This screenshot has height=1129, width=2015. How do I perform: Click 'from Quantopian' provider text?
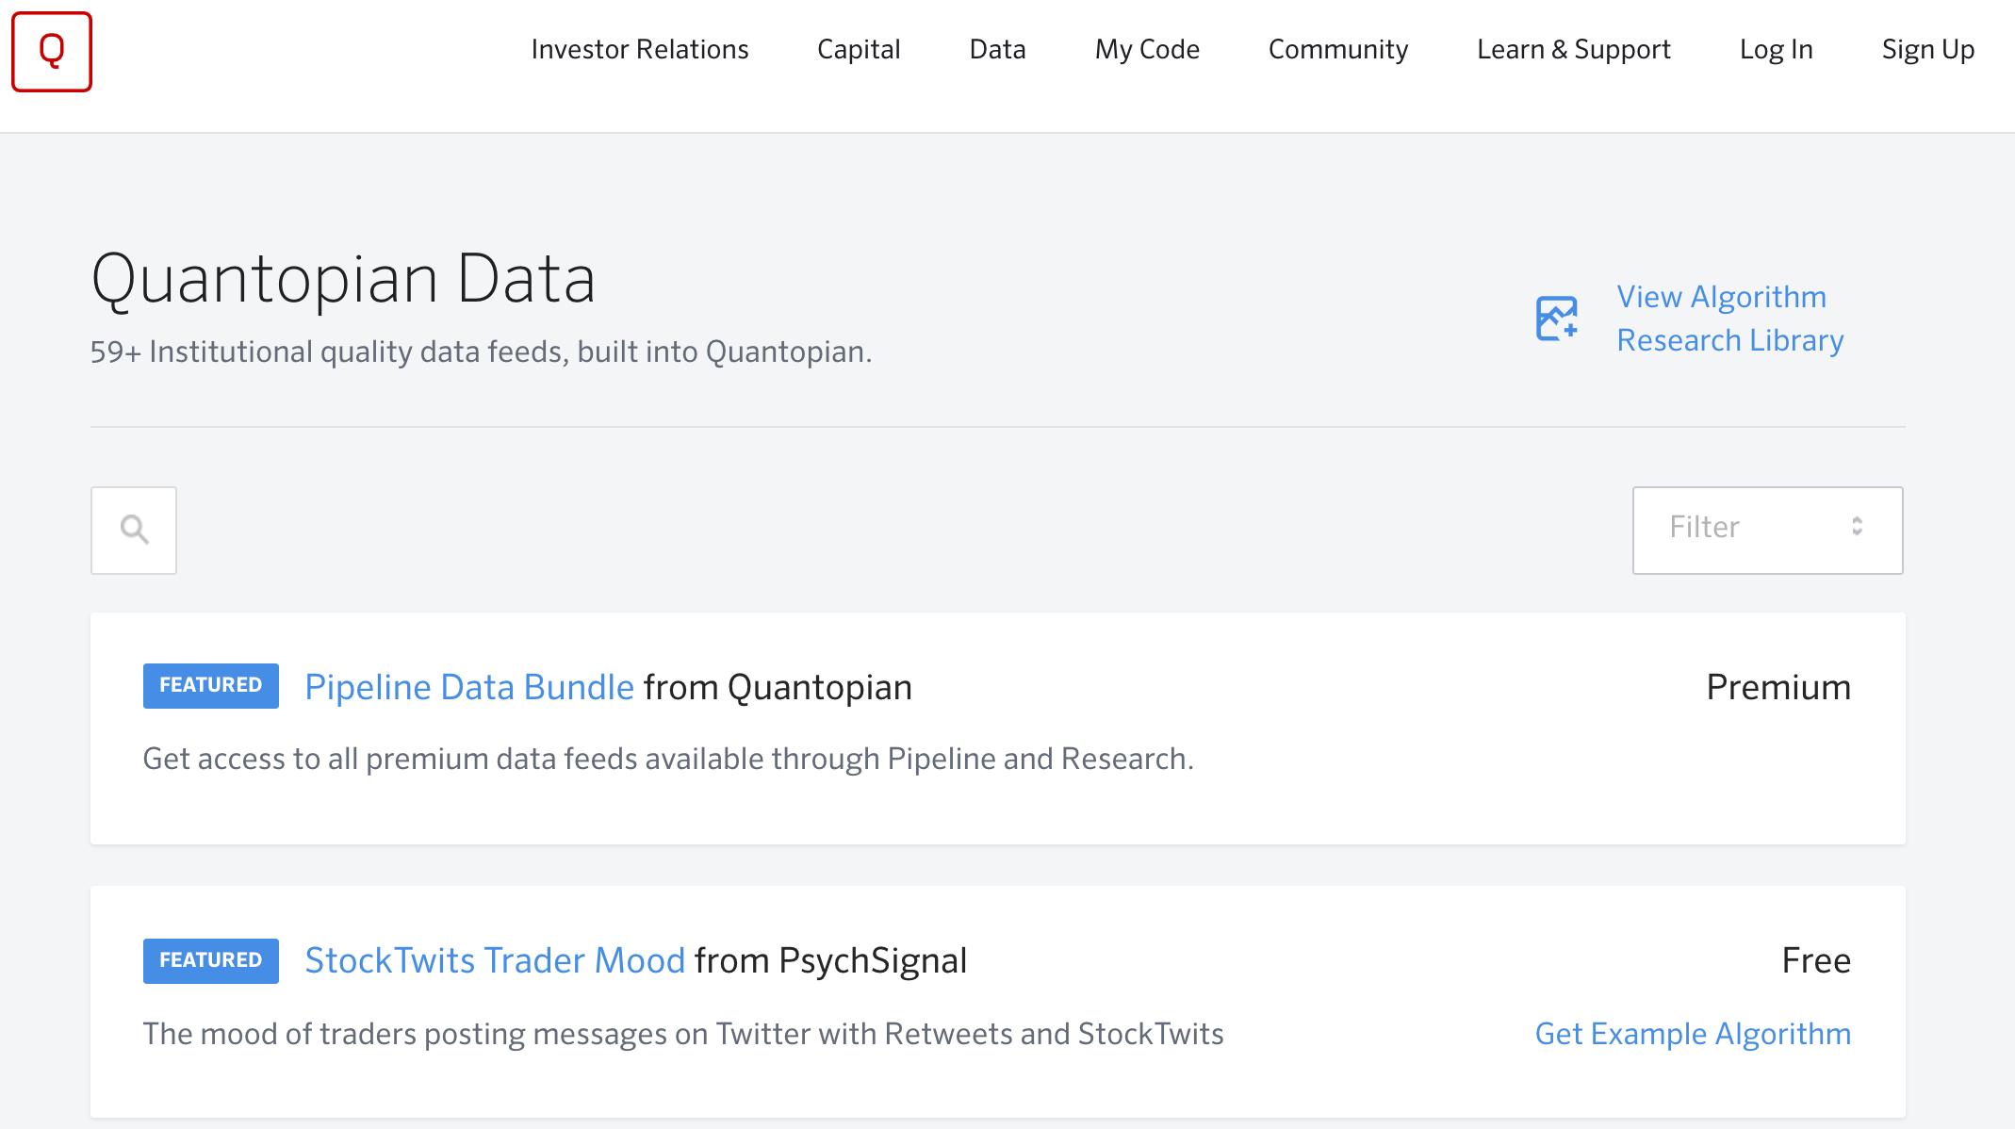(778, 687)
